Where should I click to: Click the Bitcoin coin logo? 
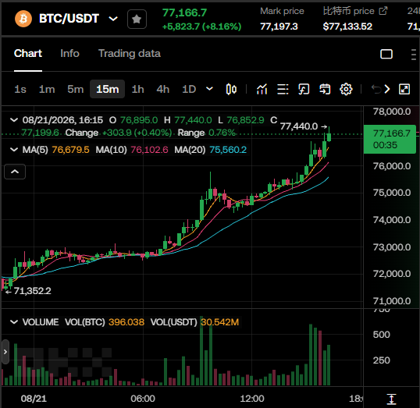[23, 19]
